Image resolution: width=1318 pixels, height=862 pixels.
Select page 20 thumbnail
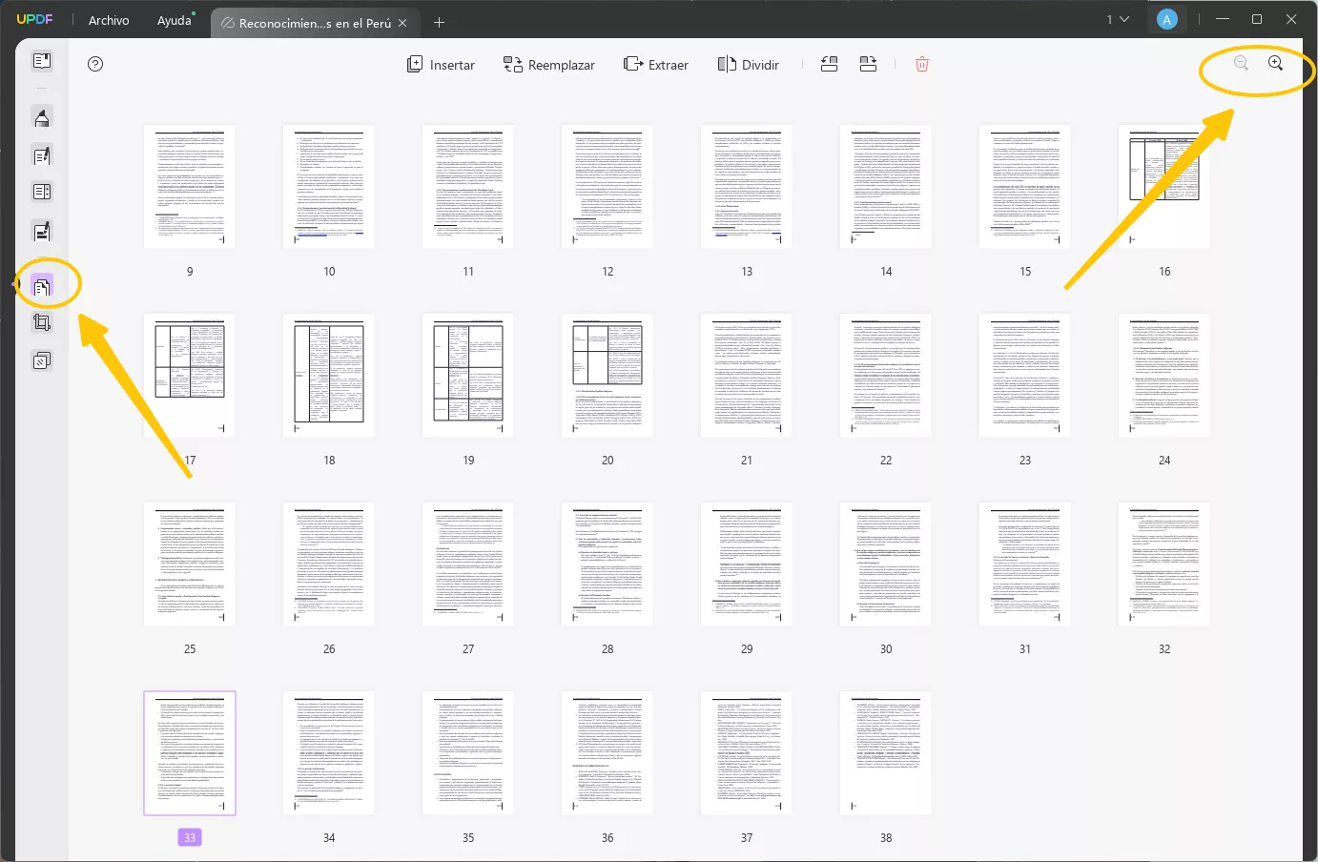pyautogui.click(x=608, y=376)
